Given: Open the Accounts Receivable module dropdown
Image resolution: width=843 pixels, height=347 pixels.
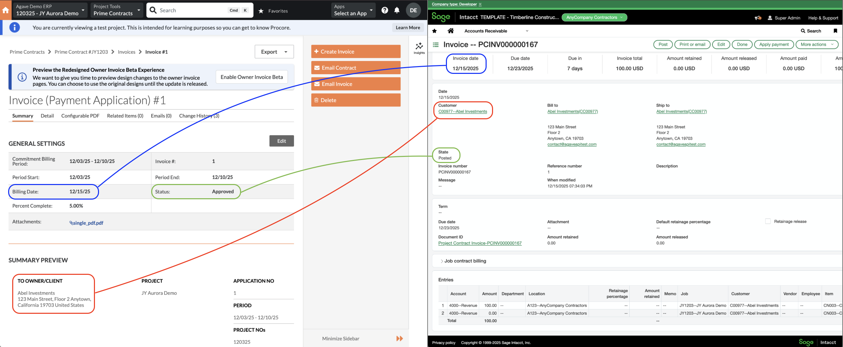Looking at the screenshot, I should 526,30.
